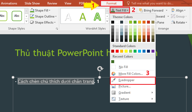
Task: Expand the Text Fill dropdown arrow
Action: 128,10
